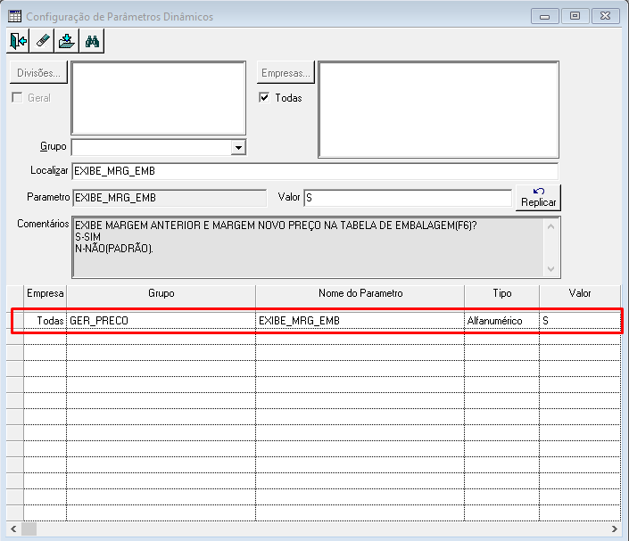Click the Empresa column header

tap(45, 293)
